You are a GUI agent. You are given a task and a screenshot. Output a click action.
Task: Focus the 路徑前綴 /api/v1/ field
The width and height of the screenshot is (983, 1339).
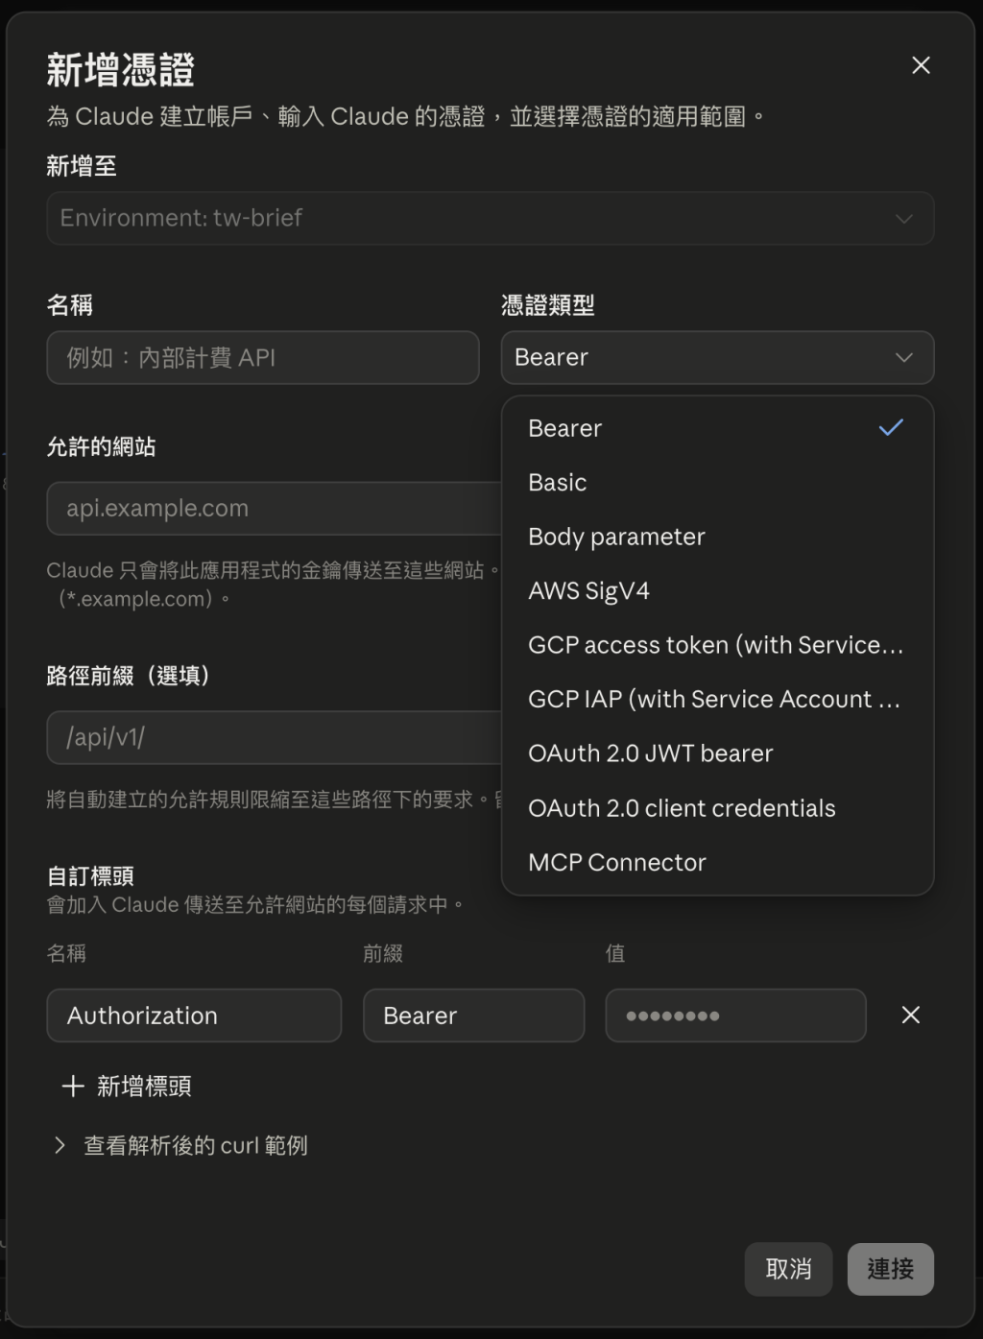pos(275,737)
